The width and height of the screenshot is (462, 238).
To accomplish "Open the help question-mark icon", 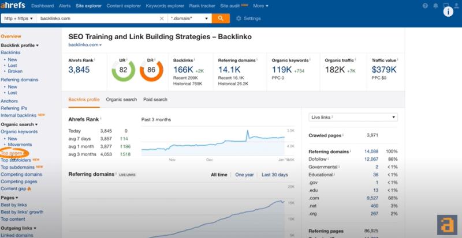I will tap(425, 6).
